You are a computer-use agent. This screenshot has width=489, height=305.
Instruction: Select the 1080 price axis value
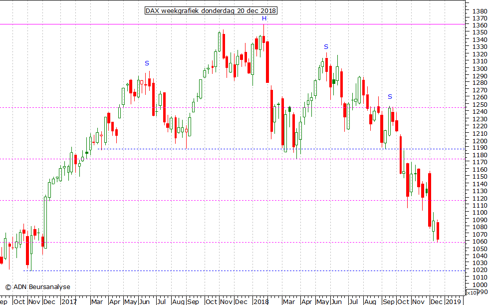480,227
